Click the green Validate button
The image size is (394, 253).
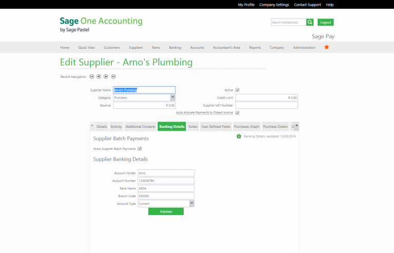tap(166, 211)
